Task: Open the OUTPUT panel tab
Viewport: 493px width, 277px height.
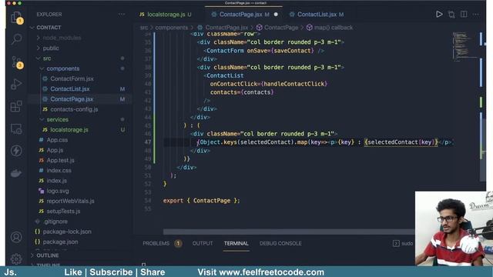Action: 203,243
